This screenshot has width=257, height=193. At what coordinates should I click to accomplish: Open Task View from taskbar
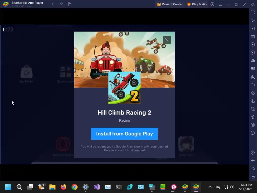[x=30, y=187]
